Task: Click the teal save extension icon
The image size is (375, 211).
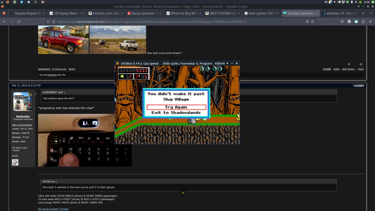Action: coord(356,22)
